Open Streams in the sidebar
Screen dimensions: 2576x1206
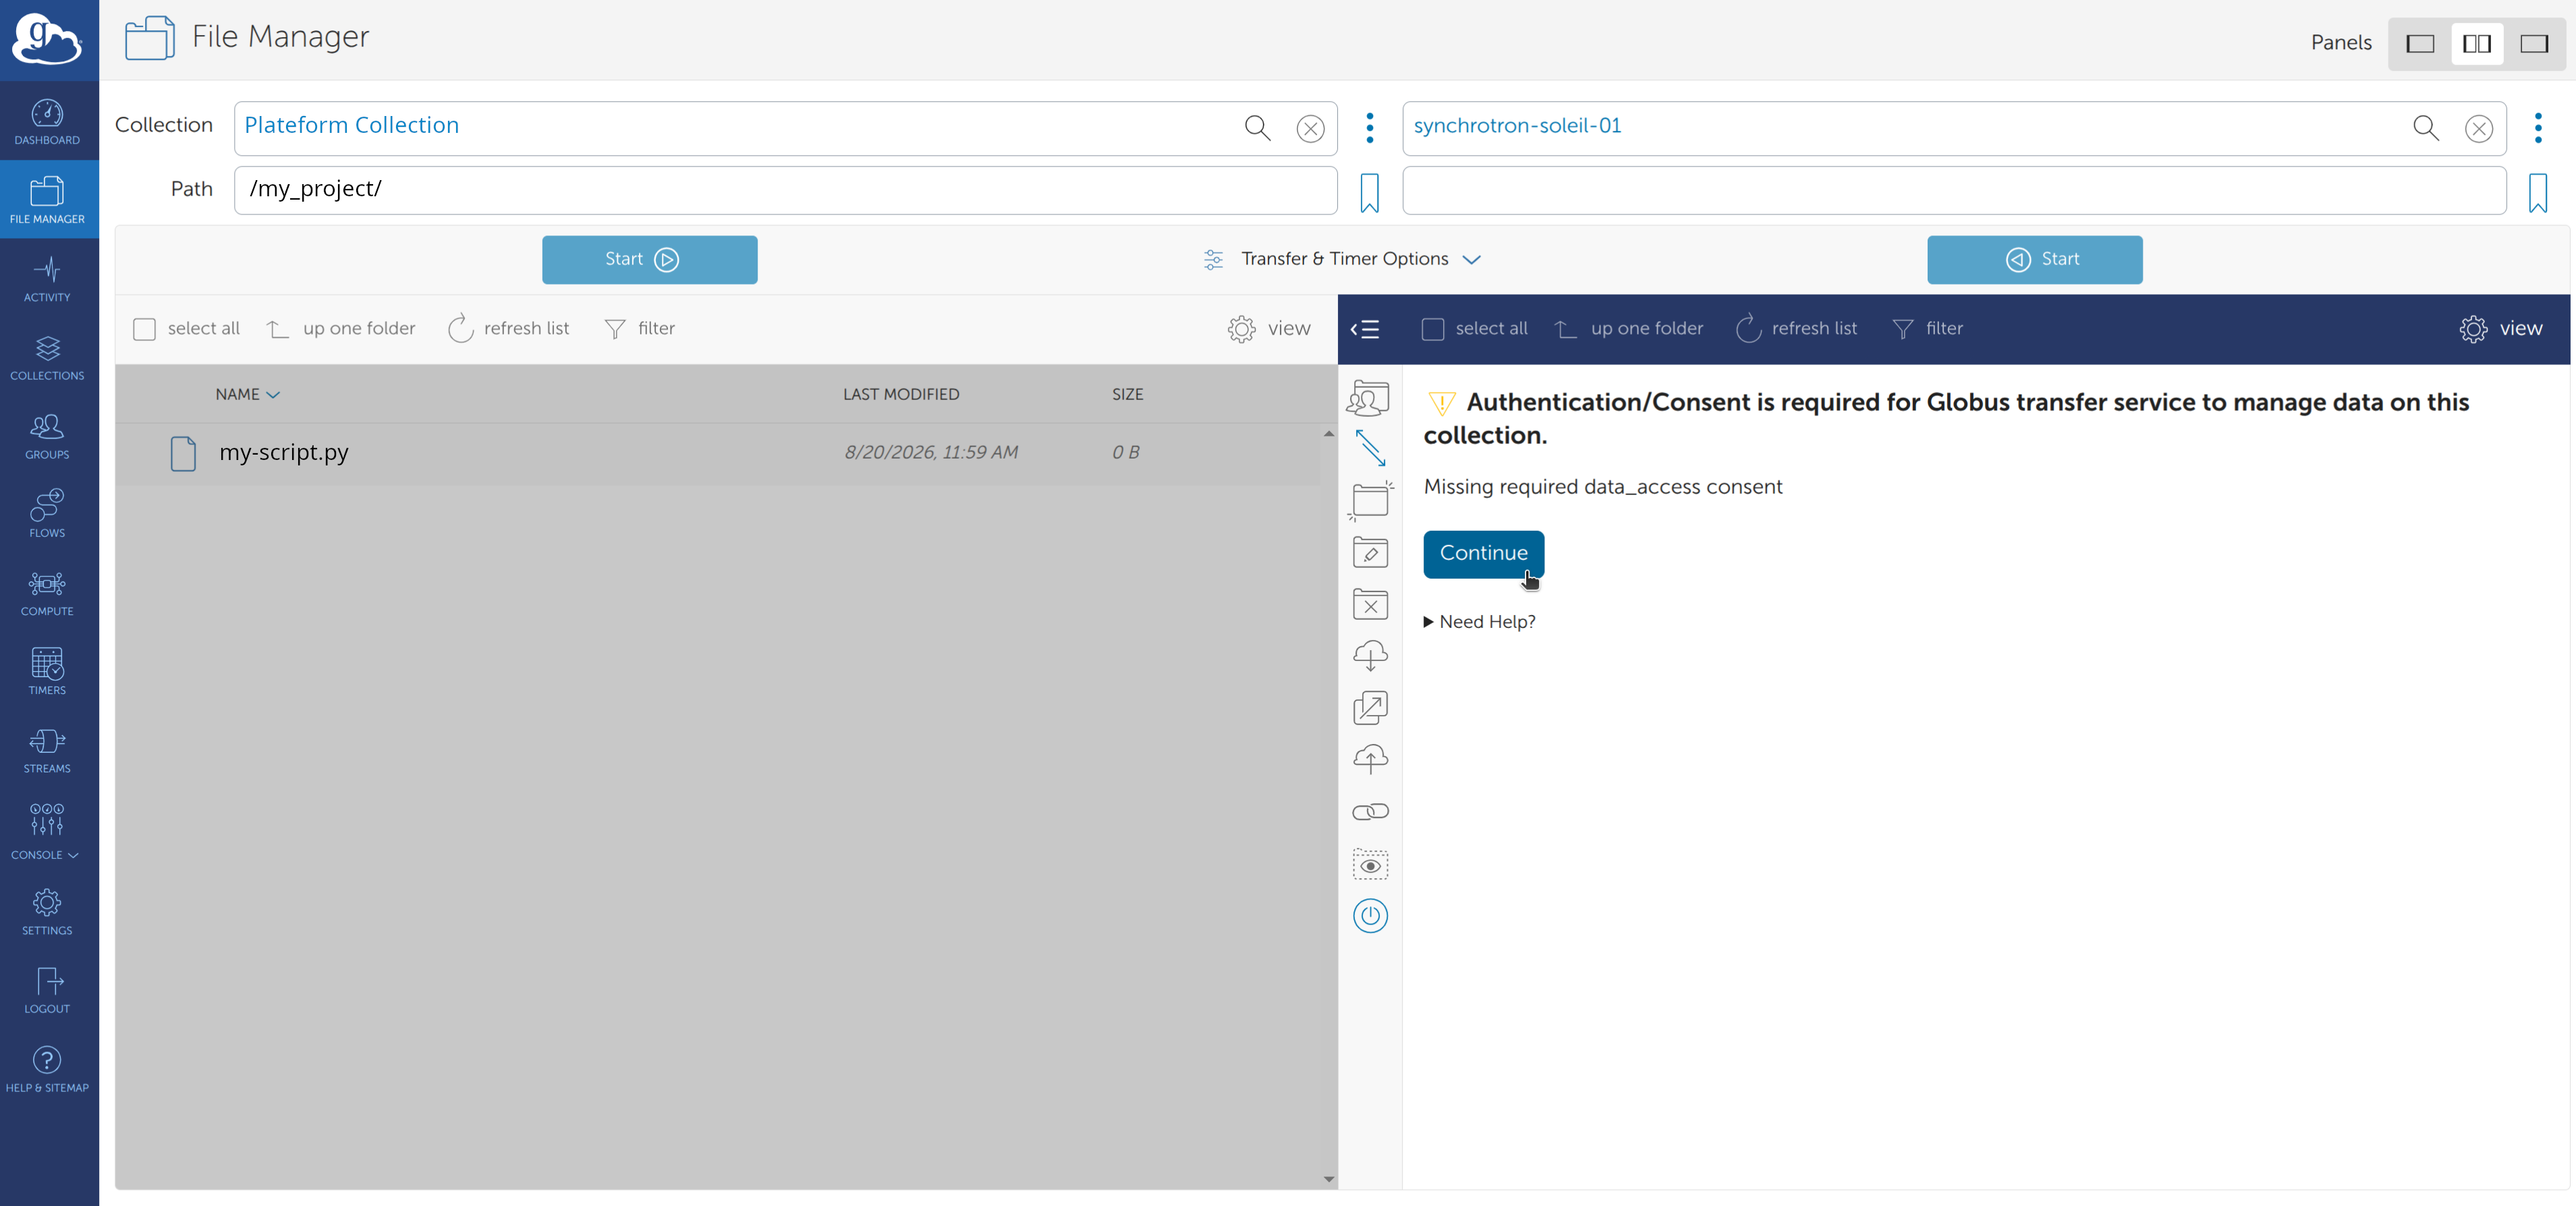coord(48,750)
